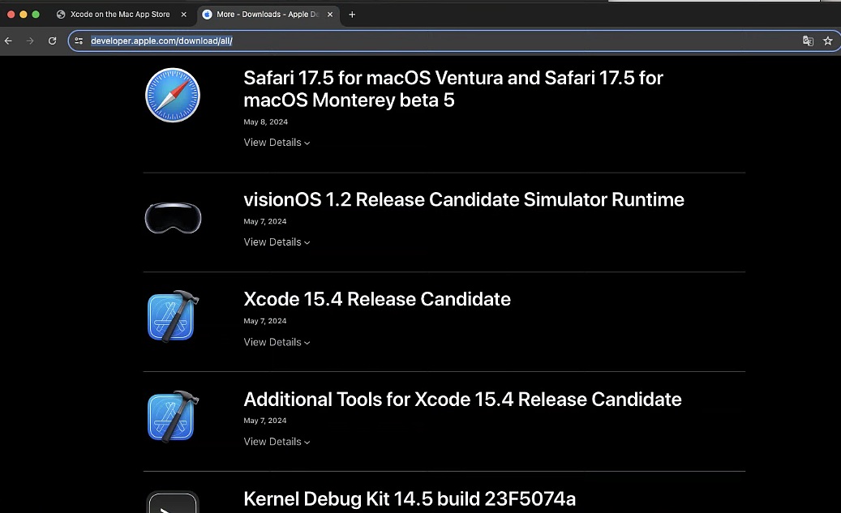Click the Safari 17.5 for macOS Ventura title
The width and height of the screenshot is (841, 513).
pyautogui.click(x=453, y=89)
